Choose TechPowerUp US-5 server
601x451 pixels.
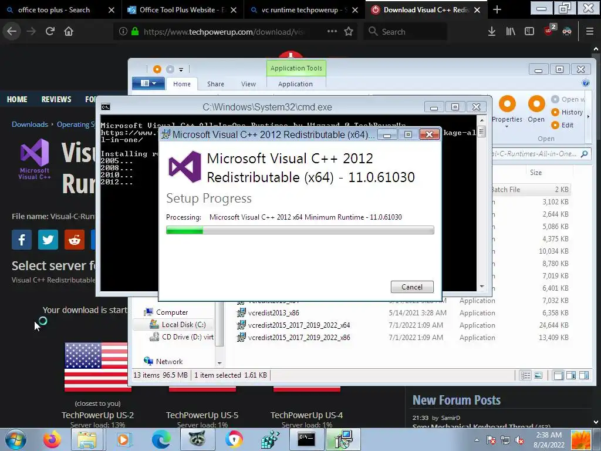[202, 415]
